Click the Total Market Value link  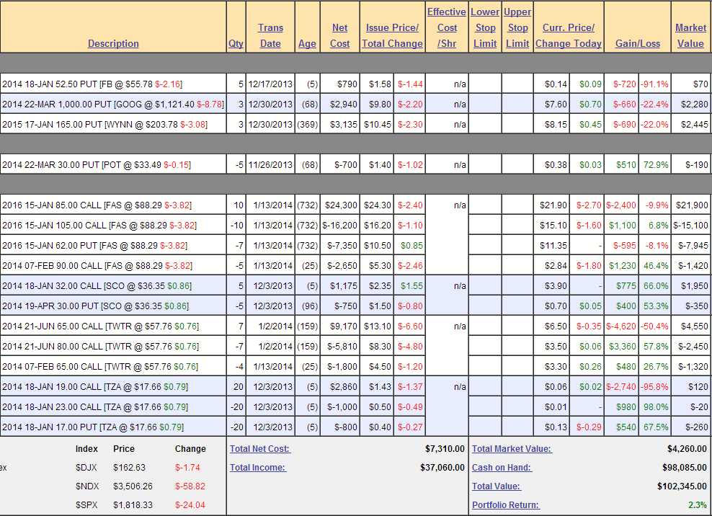click(x=512, y=448)
